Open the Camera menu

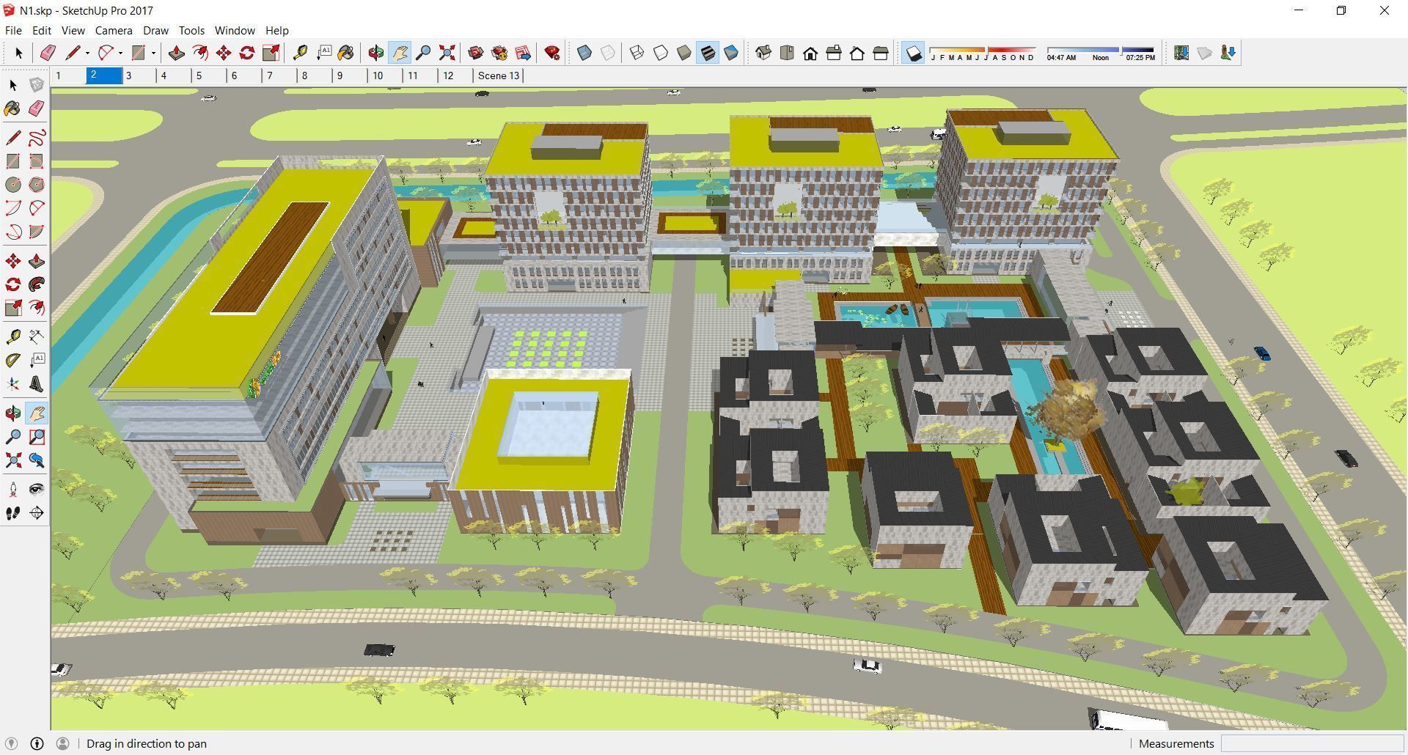pyautogui.click(x=114, y=30)
